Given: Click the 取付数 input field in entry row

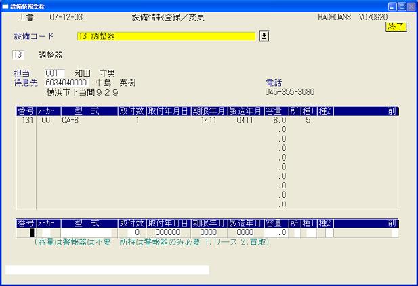Looking at the screenshot, I should point(131,233).
